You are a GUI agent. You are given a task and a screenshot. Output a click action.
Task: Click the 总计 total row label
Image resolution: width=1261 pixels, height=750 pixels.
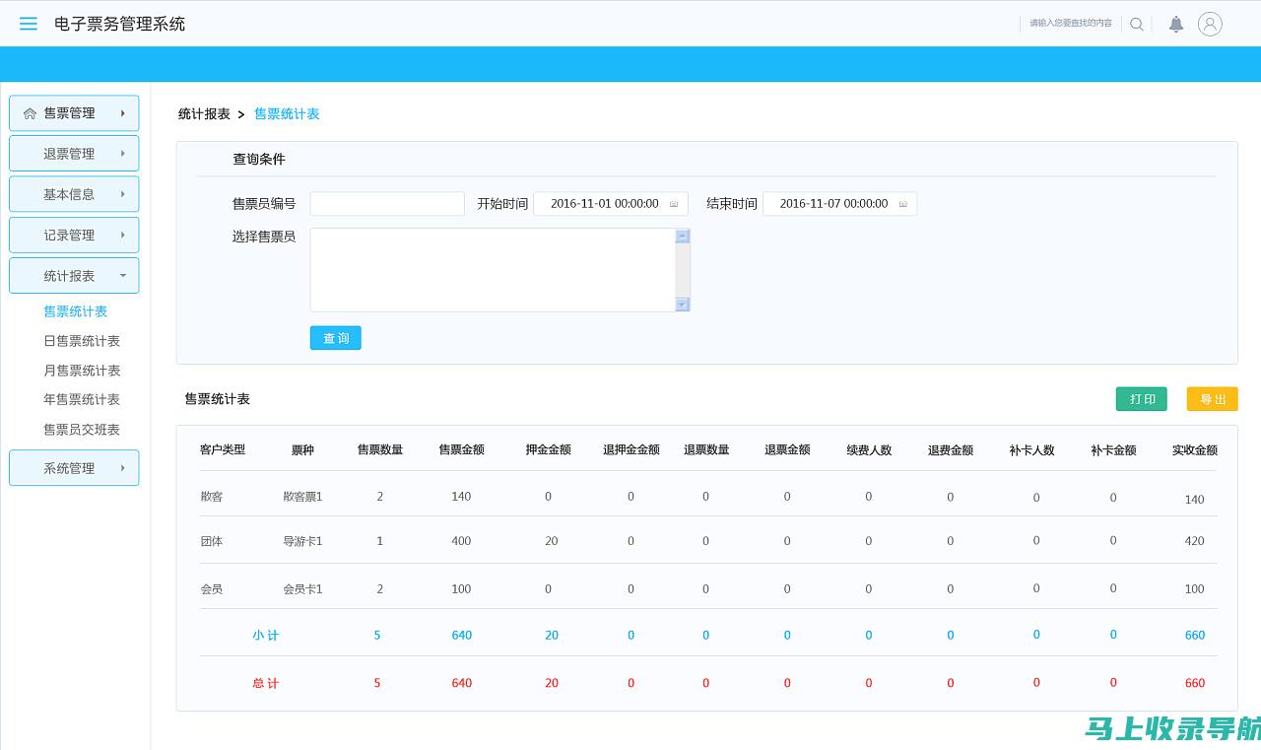click(266, 683)
